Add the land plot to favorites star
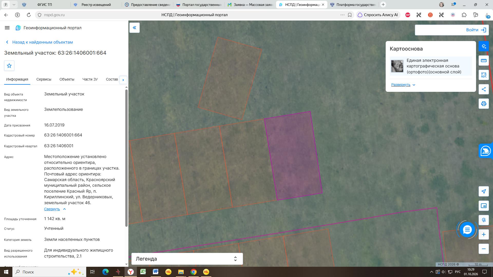The height and width of the screenshot is (277, 493). 9,66
